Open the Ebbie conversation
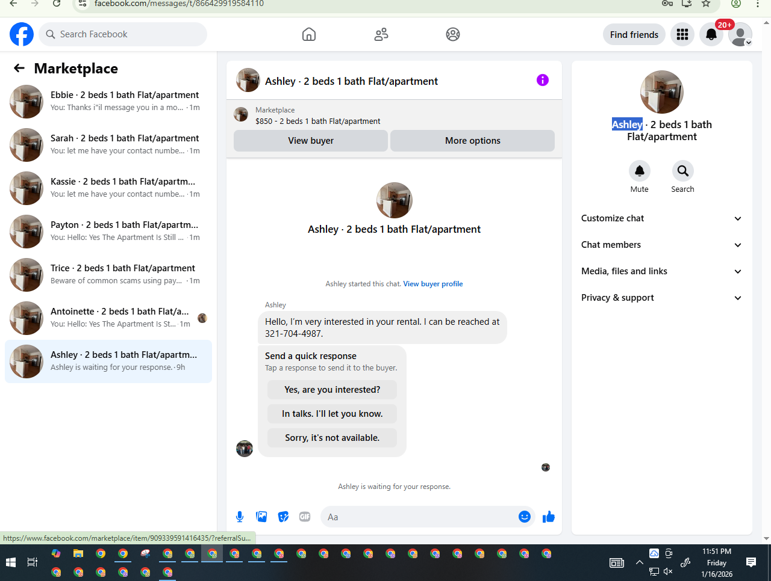Screen dimensions: 771x581 tap(108, 102)
